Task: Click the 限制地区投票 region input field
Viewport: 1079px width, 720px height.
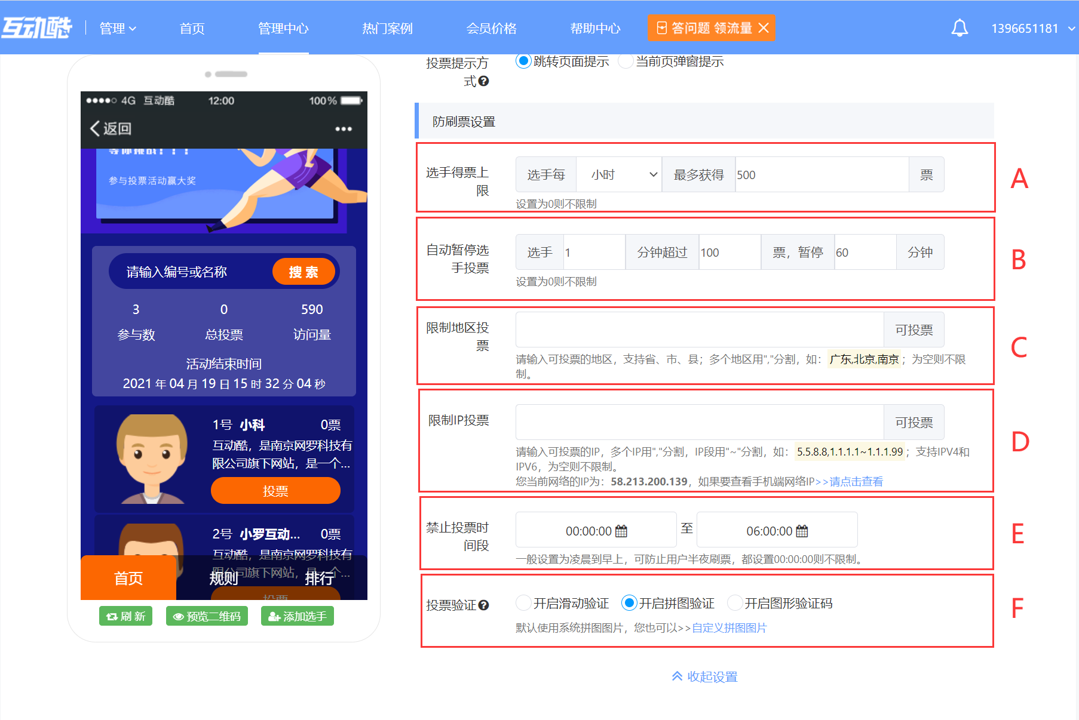Action: click(700, 330)
